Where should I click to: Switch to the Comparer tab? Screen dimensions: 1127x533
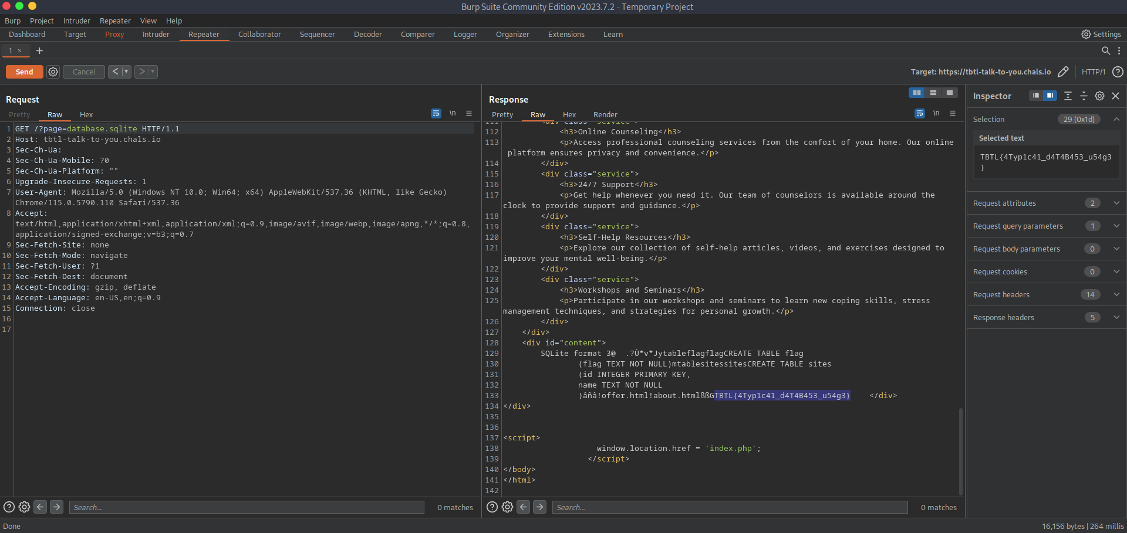coord(418,35)
